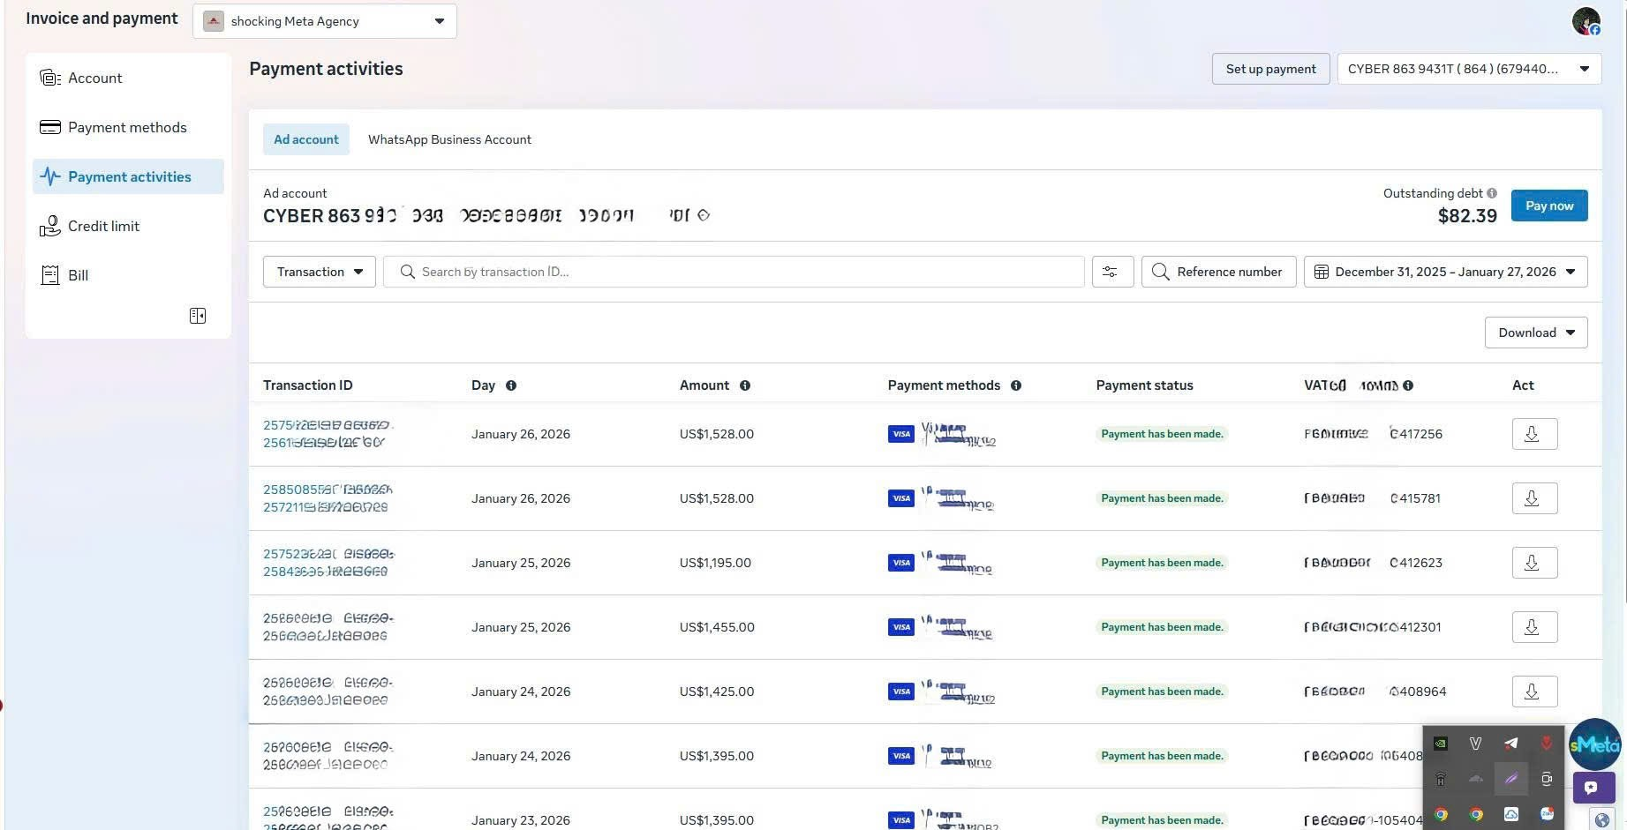
Task: Click the US$1,455.00 amount cell
Action: (717, 627)
